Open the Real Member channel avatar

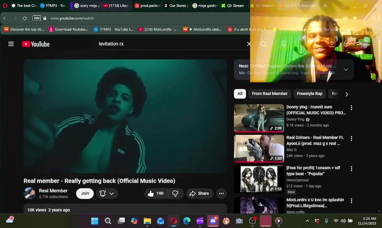click(30, 193)
